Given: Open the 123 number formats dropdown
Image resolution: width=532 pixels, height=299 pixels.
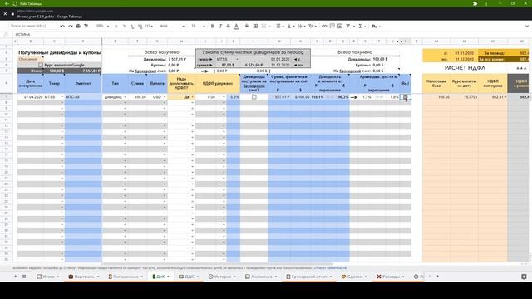Looking at the screenshot, I should point(149,26).
